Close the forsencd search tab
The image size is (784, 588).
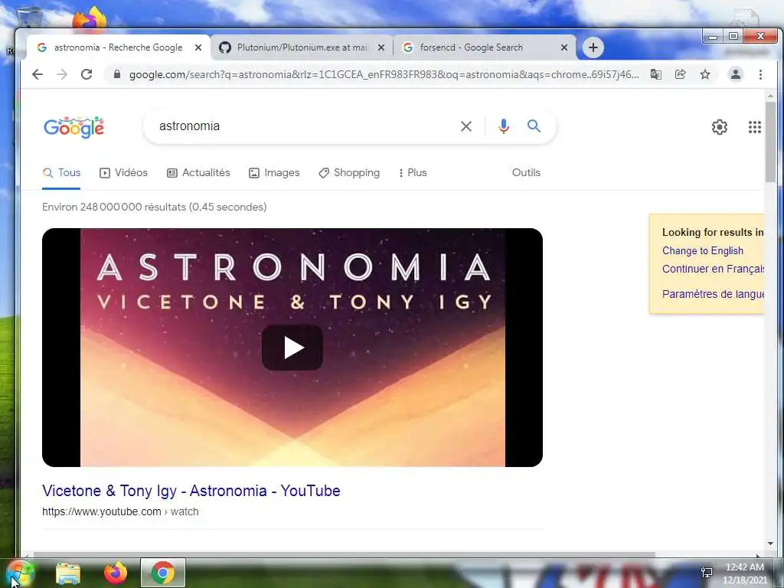click(564, 47)
